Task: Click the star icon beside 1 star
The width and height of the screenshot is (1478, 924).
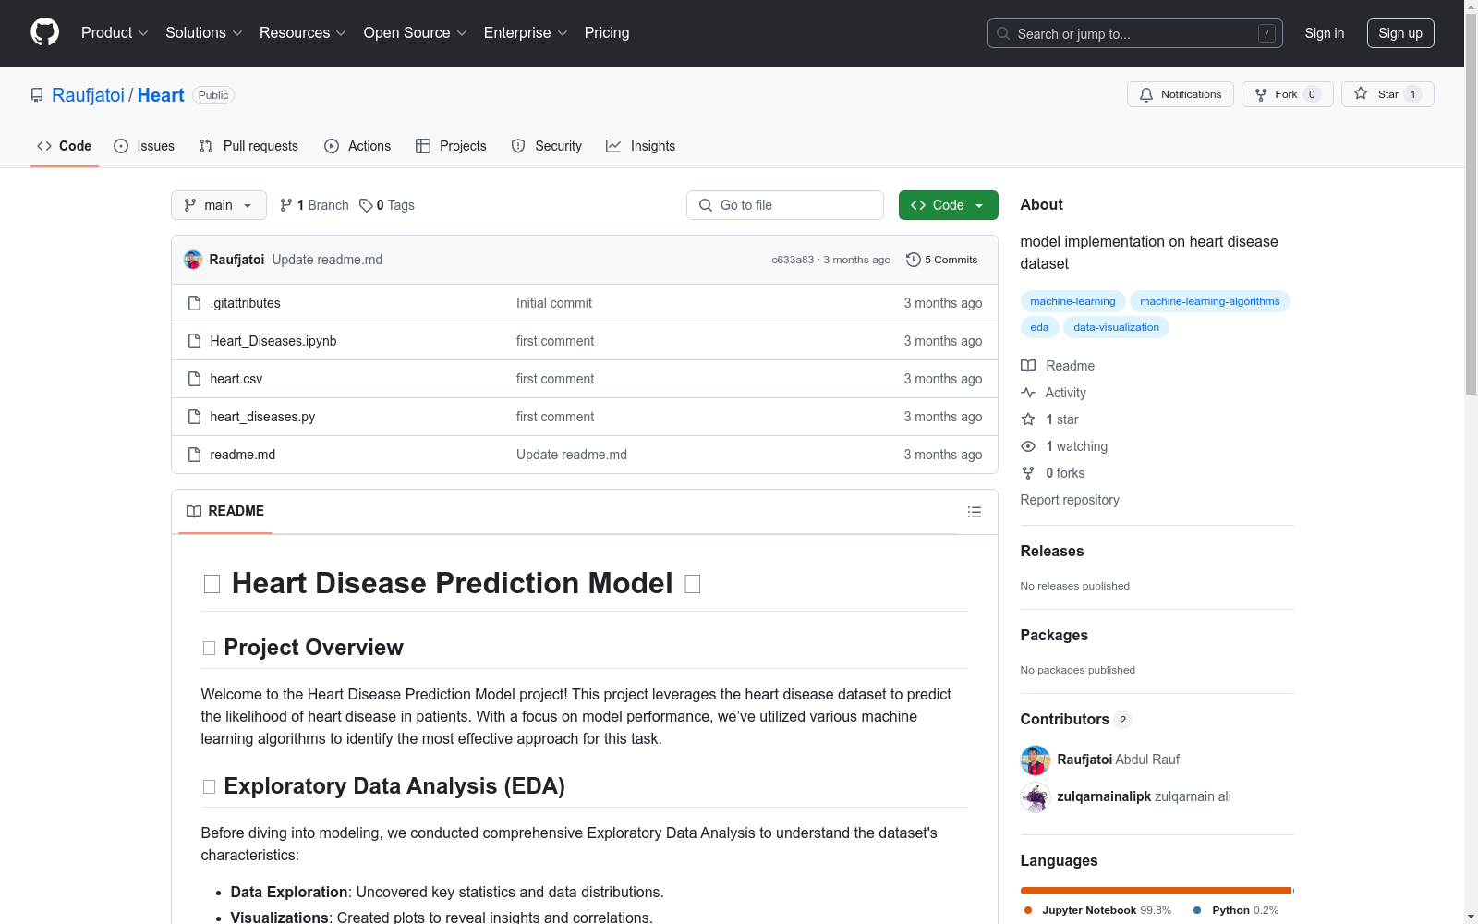Action: tap(1028, 419)
